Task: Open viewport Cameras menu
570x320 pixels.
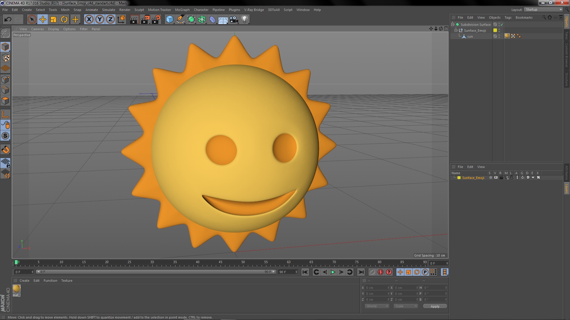Action: pyautogui.click(x=37, y=29)
